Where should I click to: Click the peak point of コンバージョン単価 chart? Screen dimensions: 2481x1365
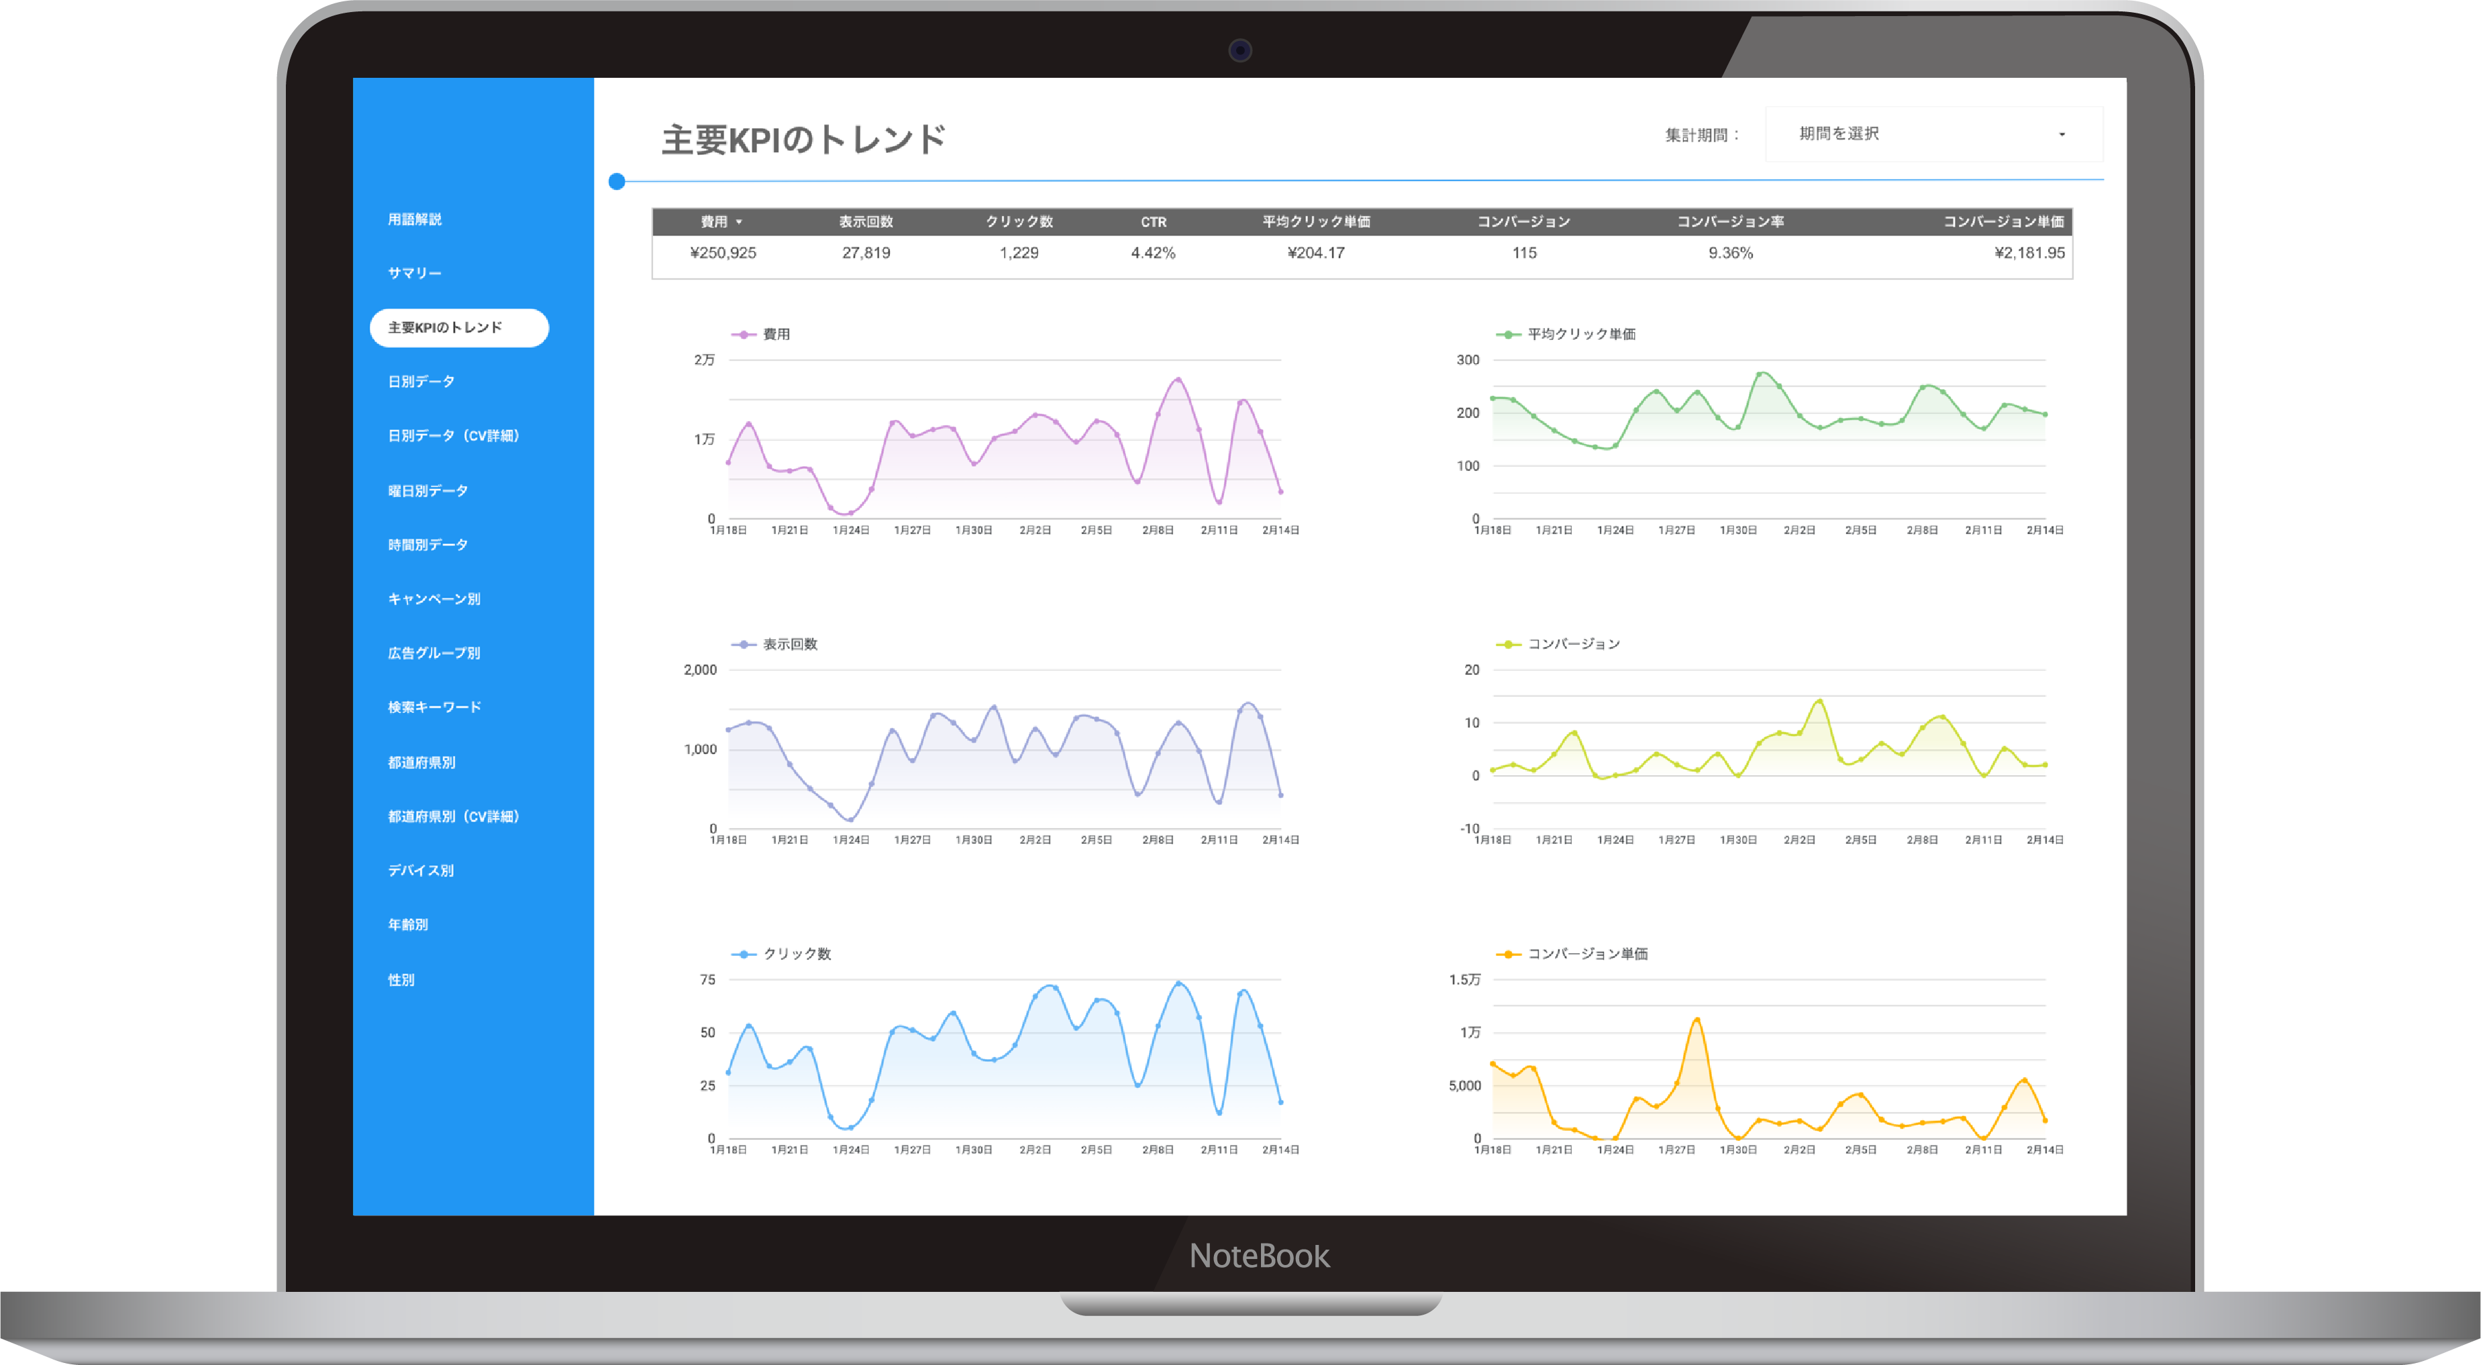(1696, 1020)
